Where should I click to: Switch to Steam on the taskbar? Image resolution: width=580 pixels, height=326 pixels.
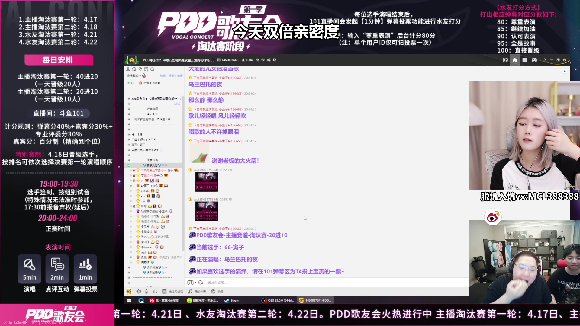[x=232, y=300]
